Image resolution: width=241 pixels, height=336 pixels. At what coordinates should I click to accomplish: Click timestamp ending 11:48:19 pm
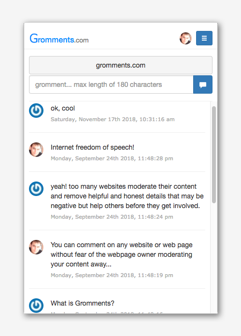coord(112,275)
